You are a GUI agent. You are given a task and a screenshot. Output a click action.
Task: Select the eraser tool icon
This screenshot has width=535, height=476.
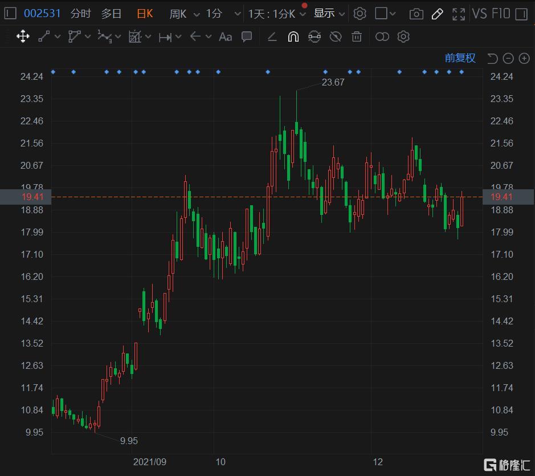272,37
